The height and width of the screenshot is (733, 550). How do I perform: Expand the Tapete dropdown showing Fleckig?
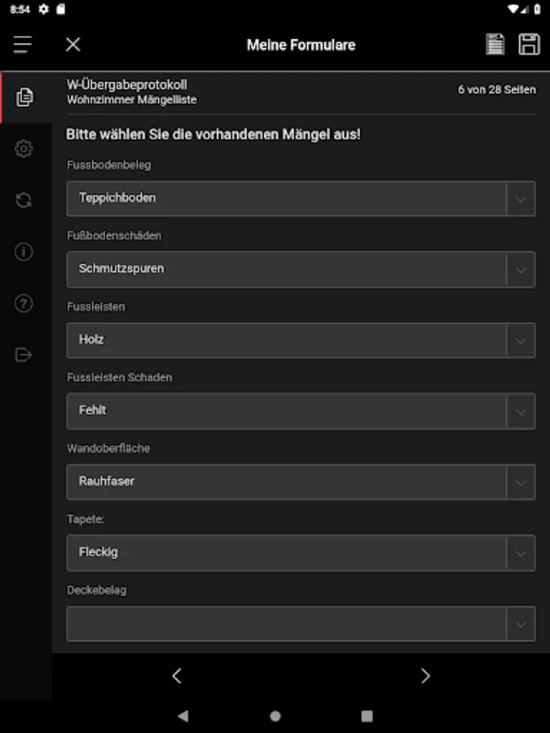[x=300, y=552]
